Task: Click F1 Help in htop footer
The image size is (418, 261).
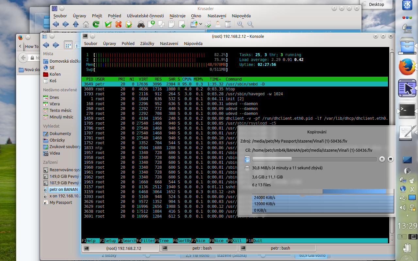Action: click(x=91, y=241)
